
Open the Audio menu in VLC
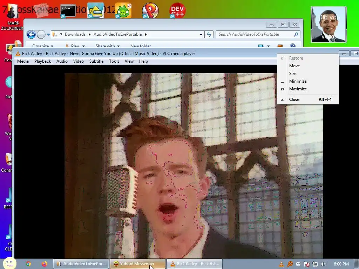point(62,61)
